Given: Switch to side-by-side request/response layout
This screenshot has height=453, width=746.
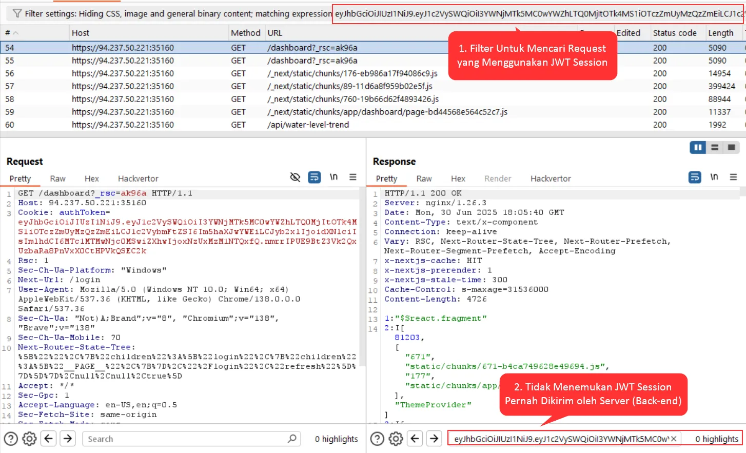Looking at the screenshot, I should click(698, 148).
